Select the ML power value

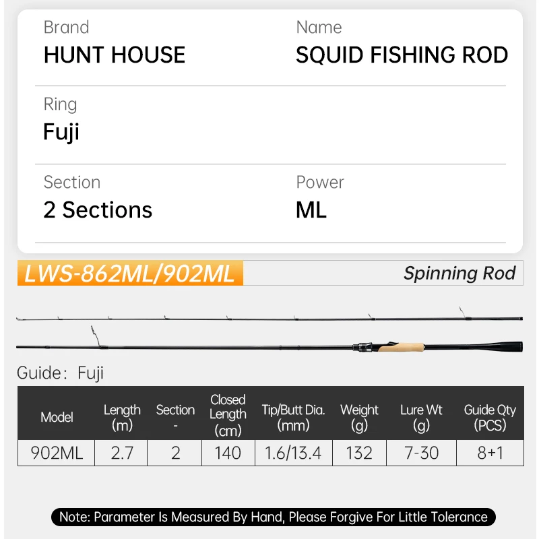pos(311,210)
